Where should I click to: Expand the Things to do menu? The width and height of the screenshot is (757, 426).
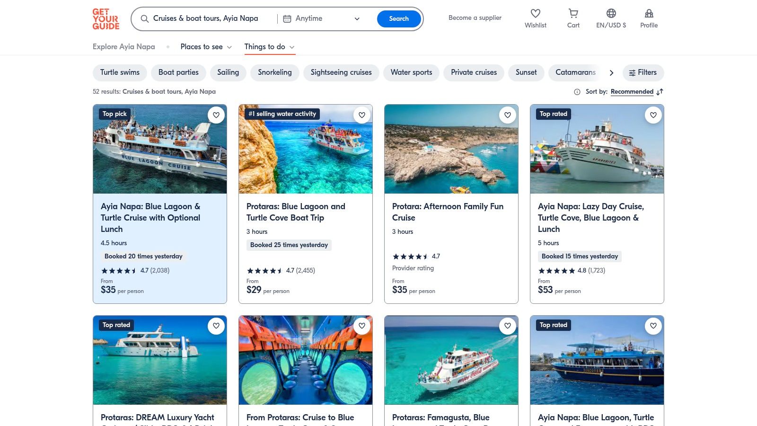pos(270,47)
